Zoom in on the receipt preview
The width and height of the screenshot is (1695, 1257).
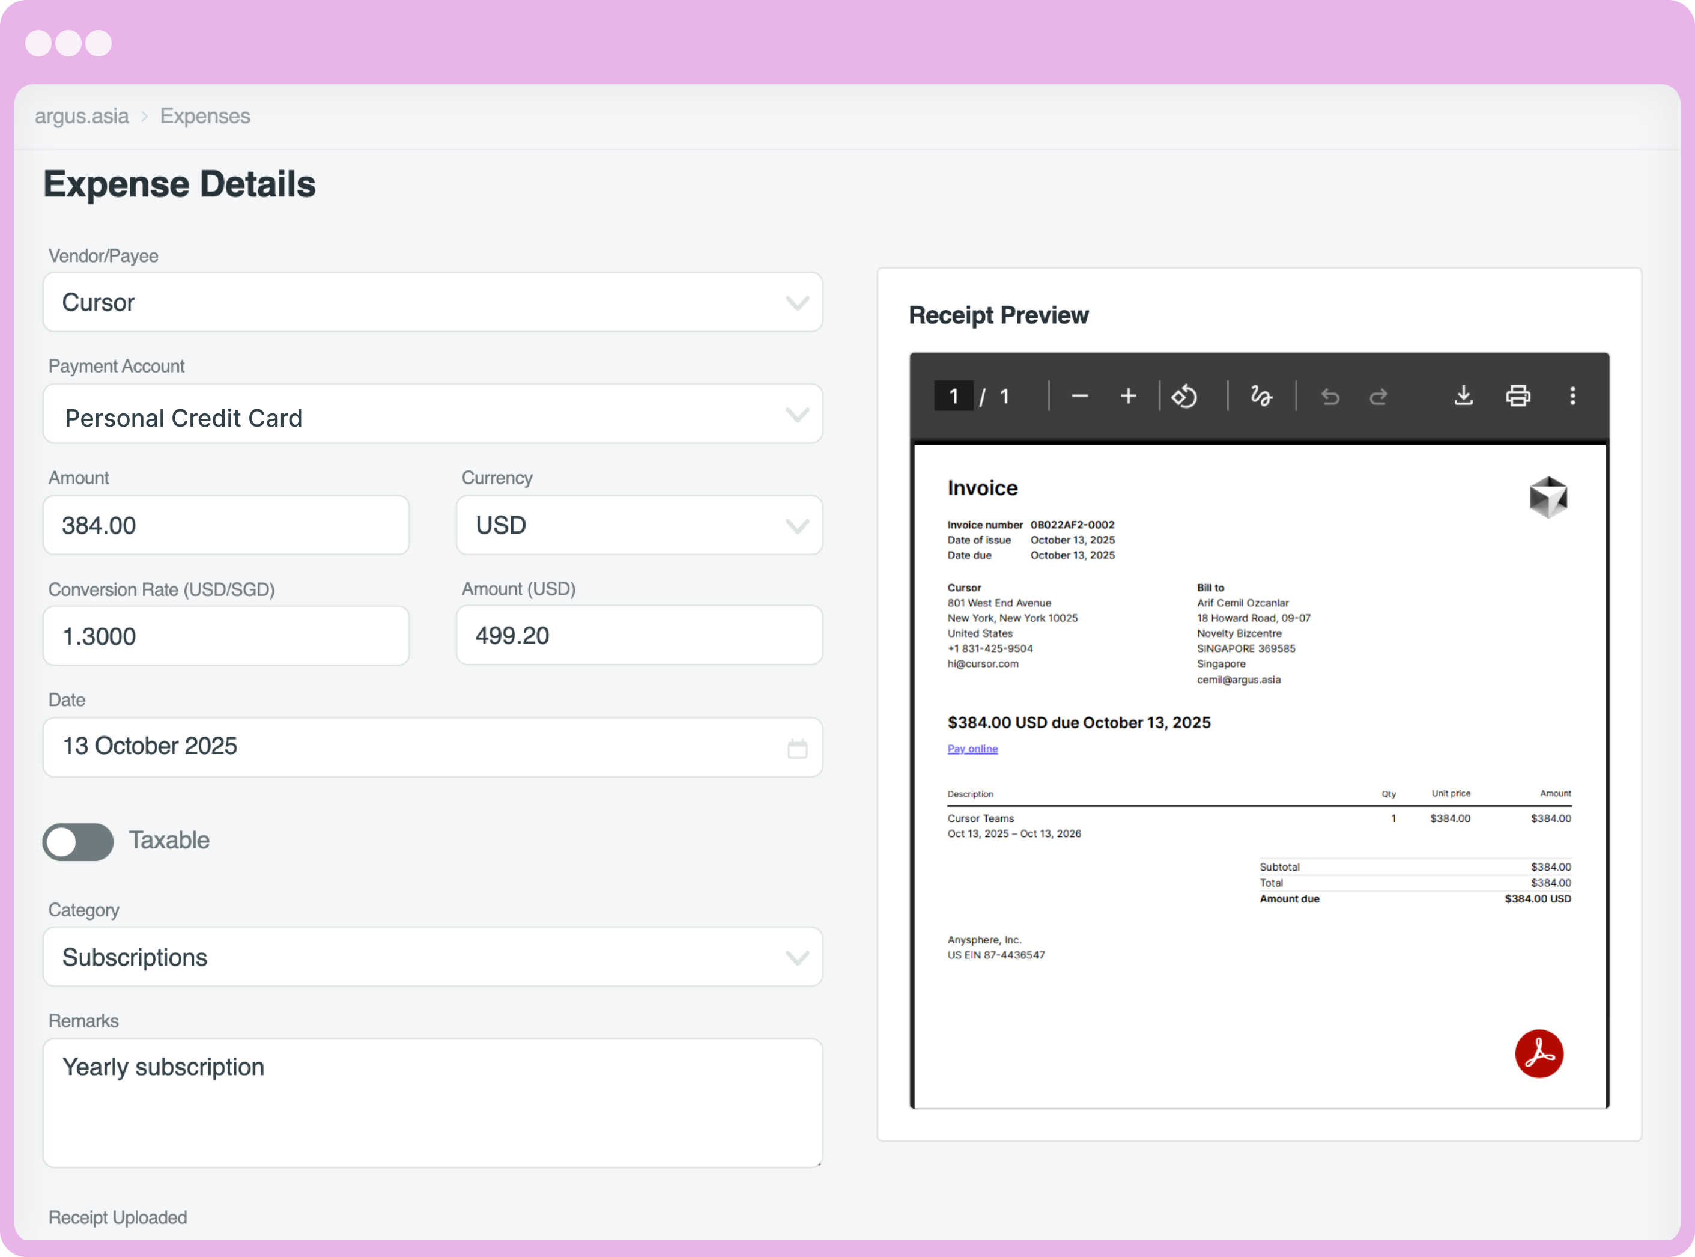coord(1128,395)
